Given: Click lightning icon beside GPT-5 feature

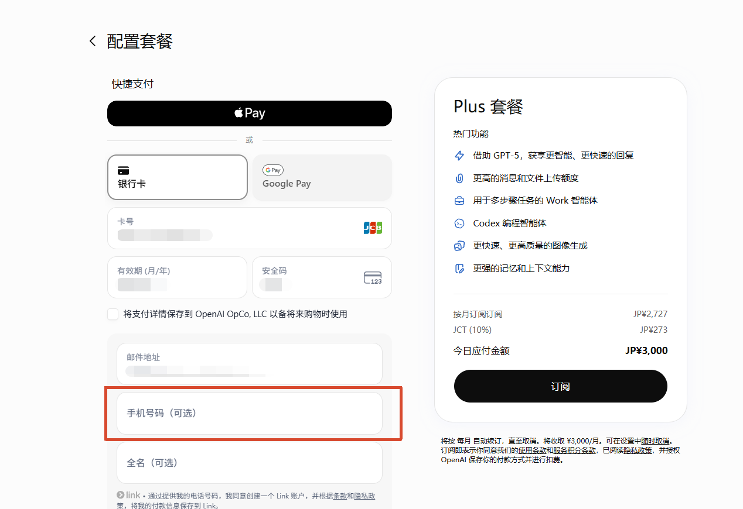Looking at the screenshot, I should [x=459, y=156].
